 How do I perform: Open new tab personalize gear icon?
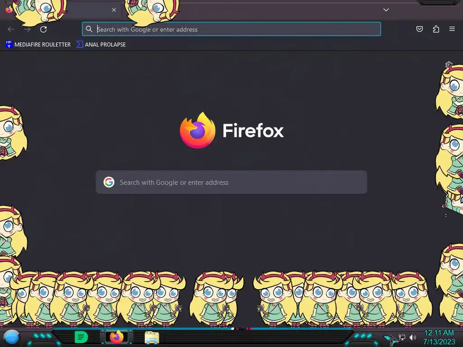pos(449,64)
